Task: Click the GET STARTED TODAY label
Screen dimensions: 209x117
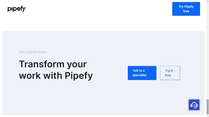Action: click(x=33, y=52)
